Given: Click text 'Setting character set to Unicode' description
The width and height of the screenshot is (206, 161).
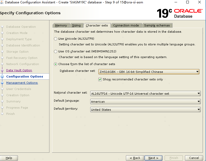Looking at the screenshot, I should [x=127, y=44].
